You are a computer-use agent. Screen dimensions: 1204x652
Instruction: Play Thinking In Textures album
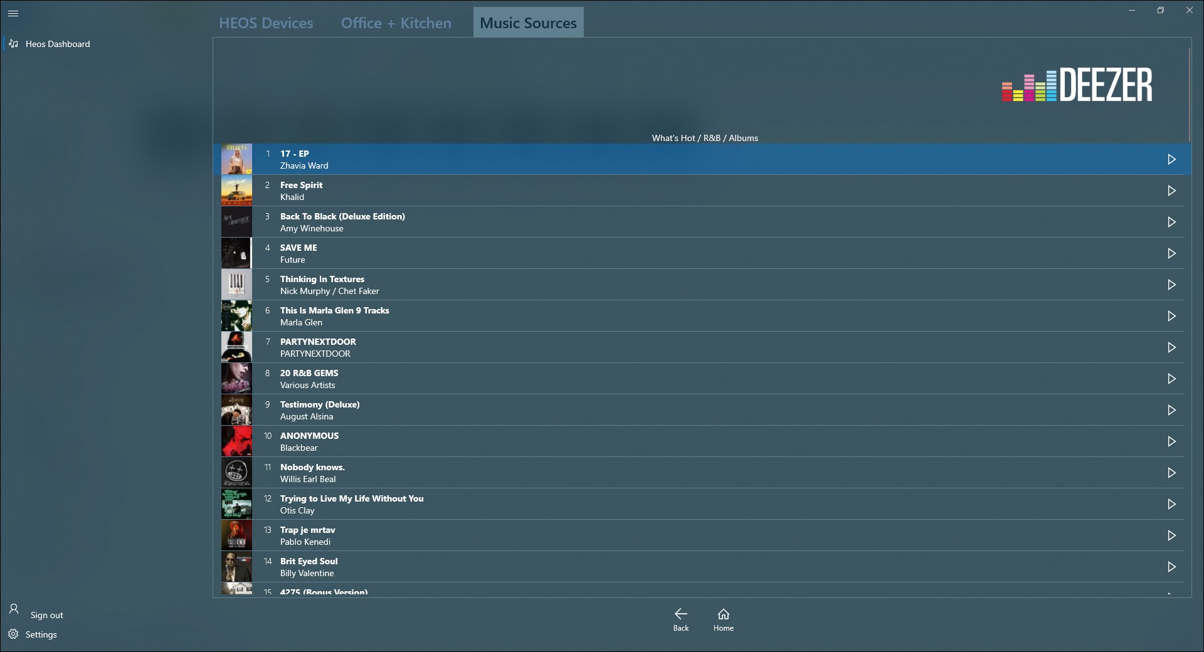(1171, 285)
